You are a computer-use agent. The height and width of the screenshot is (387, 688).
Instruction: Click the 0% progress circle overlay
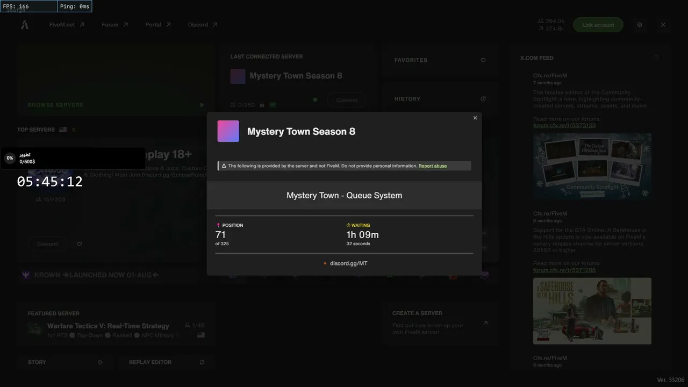(10, 158)
